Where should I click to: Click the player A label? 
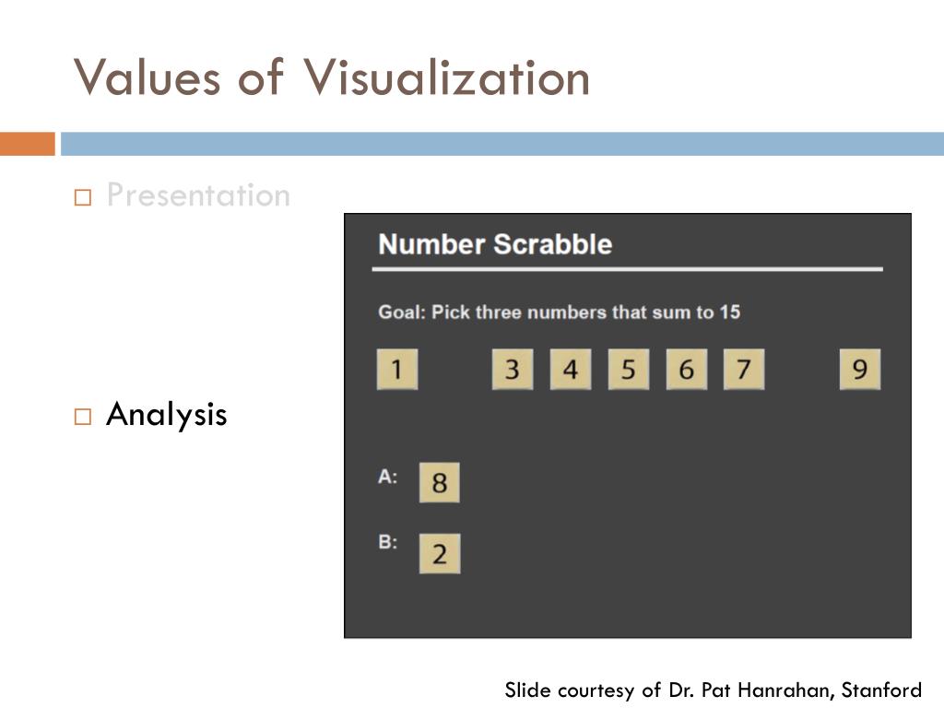[x=388, y=477]
